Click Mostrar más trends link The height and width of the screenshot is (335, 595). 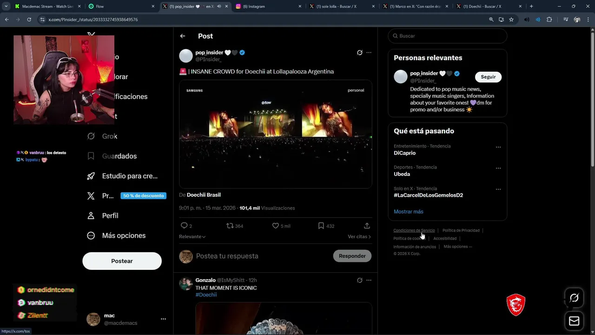(408, 211)
